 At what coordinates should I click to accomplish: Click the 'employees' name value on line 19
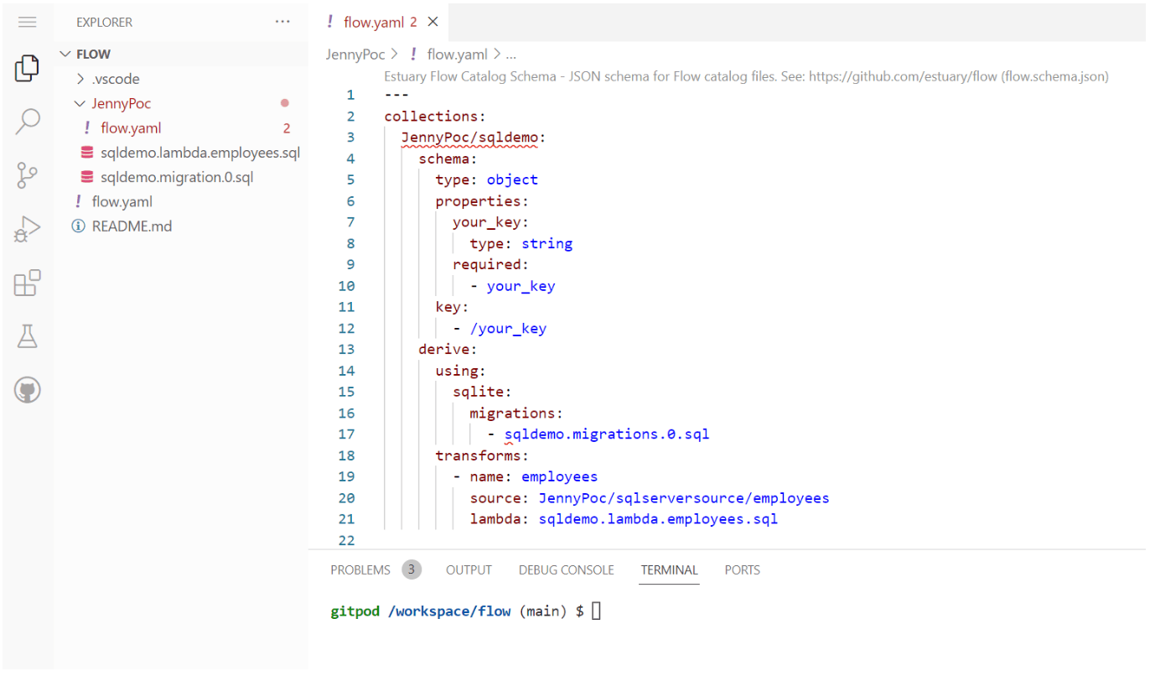[559, 477]
